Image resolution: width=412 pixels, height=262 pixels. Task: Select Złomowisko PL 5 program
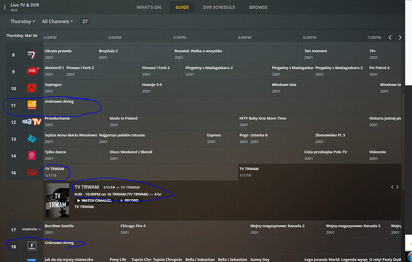tap(358, 138)
